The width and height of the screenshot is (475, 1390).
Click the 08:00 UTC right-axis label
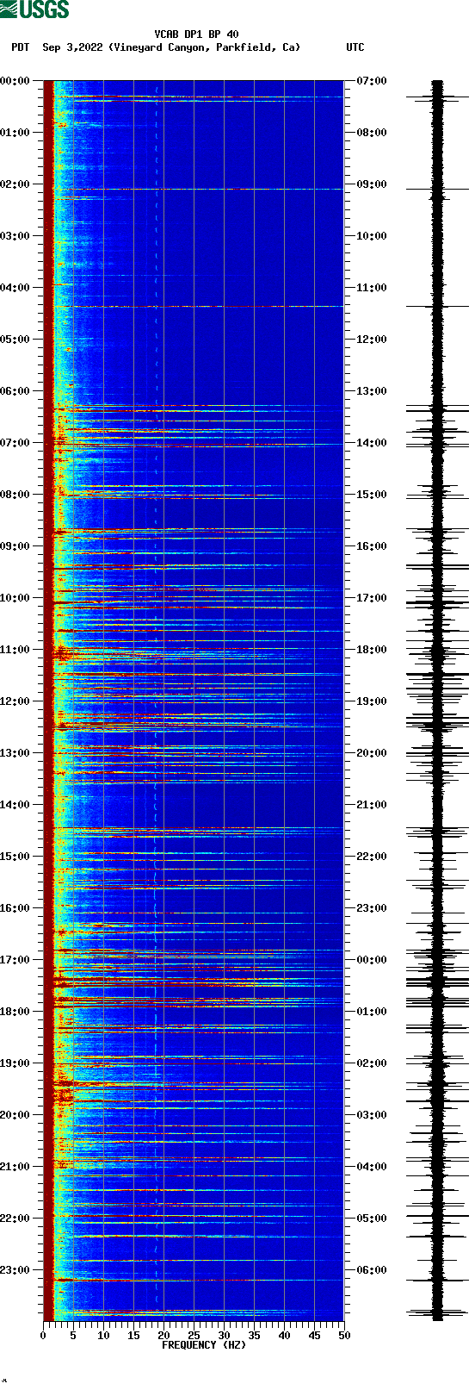[372, 133]
